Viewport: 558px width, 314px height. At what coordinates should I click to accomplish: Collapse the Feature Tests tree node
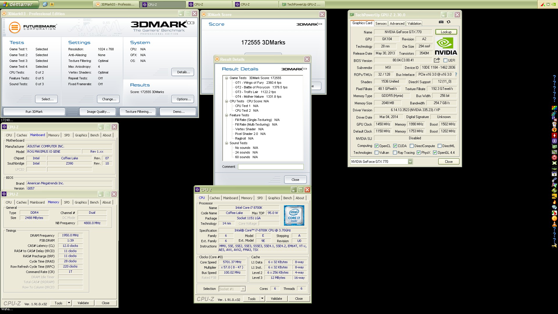tap(227, 115)
